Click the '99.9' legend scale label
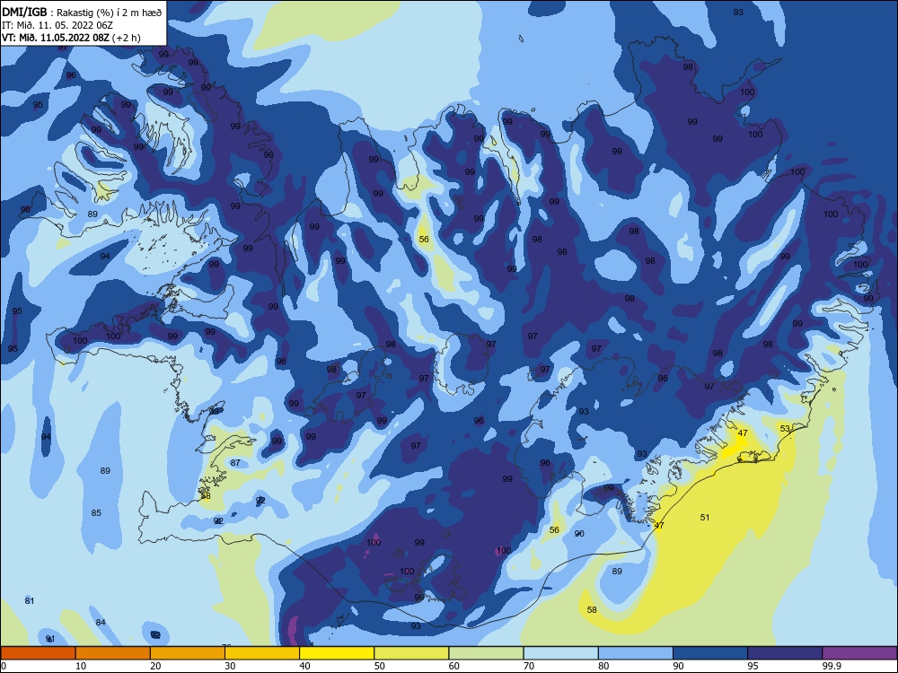 click(832, 666)
